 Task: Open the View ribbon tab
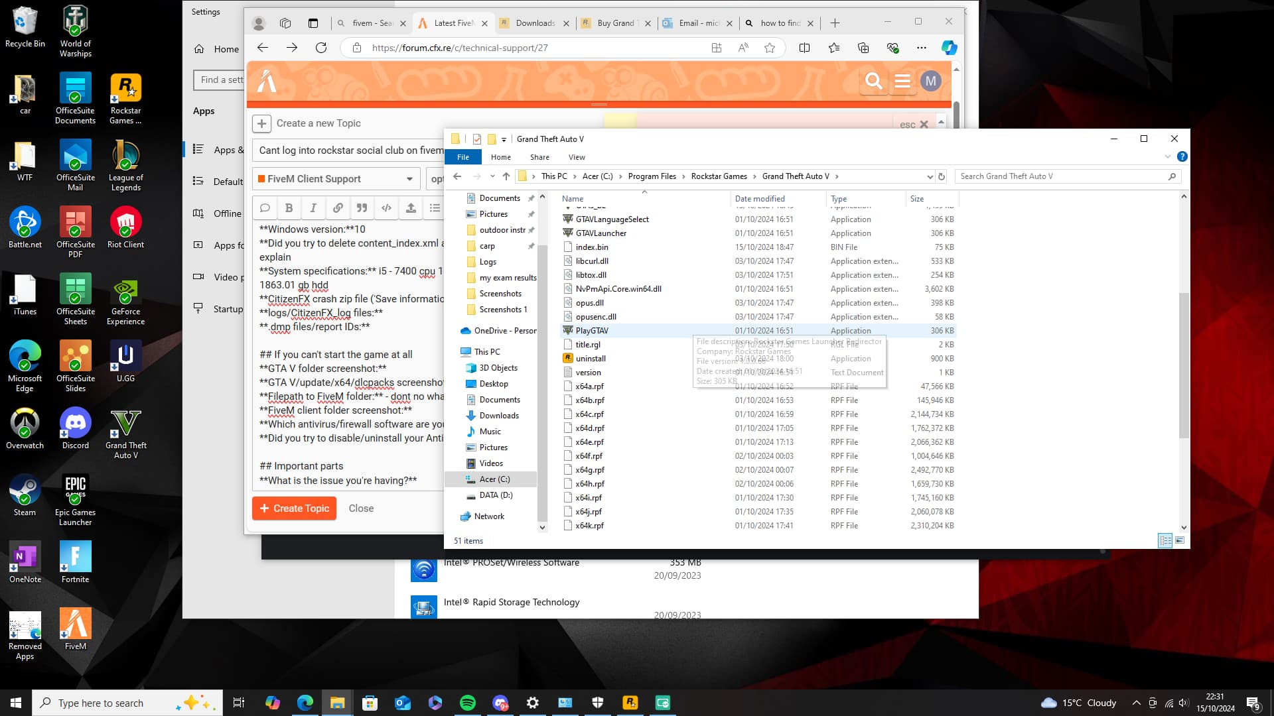coord(577,157)
